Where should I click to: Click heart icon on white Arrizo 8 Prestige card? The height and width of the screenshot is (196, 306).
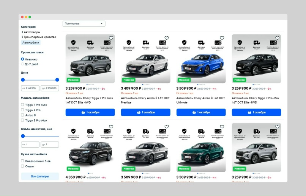(x=166, y=38)
